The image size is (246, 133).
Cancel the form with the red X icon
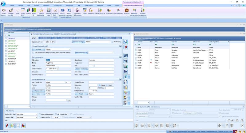pos(125,47)
